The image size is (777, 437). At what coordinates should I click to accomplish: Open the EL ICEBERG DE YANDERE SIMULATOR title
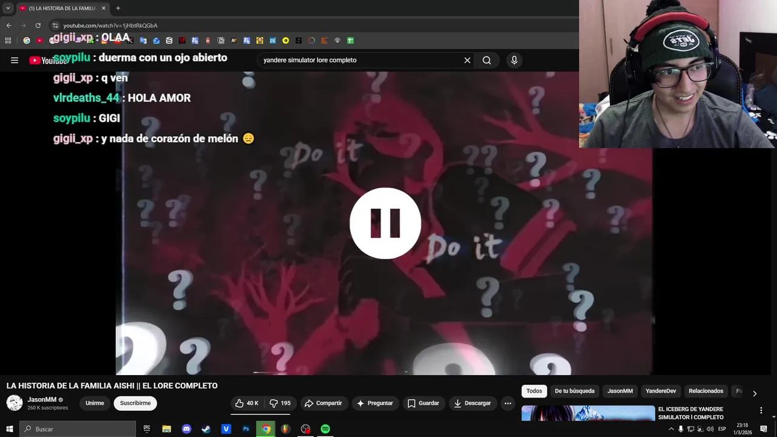pos(691,413)
